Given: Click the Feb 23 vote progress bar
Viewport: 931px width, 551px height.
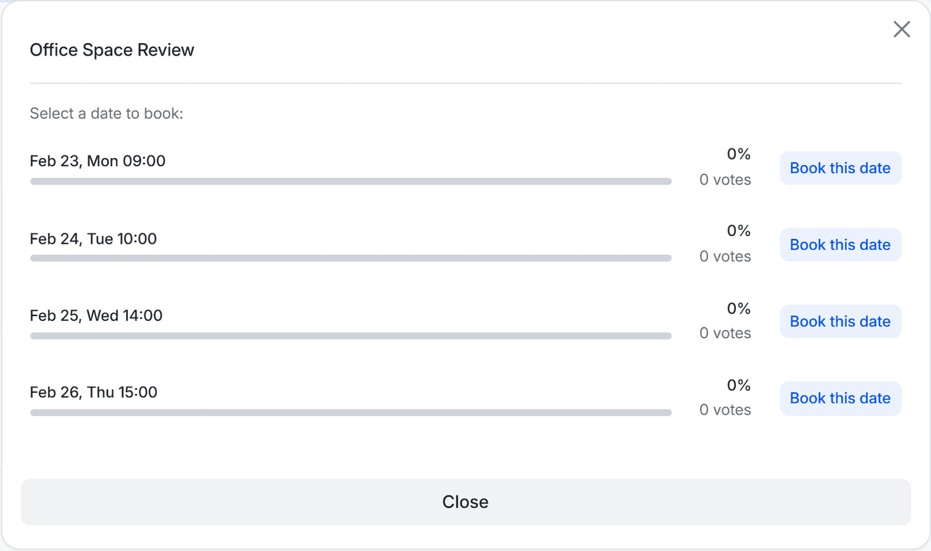Looking at the screenshot, I should click(350, 181).
